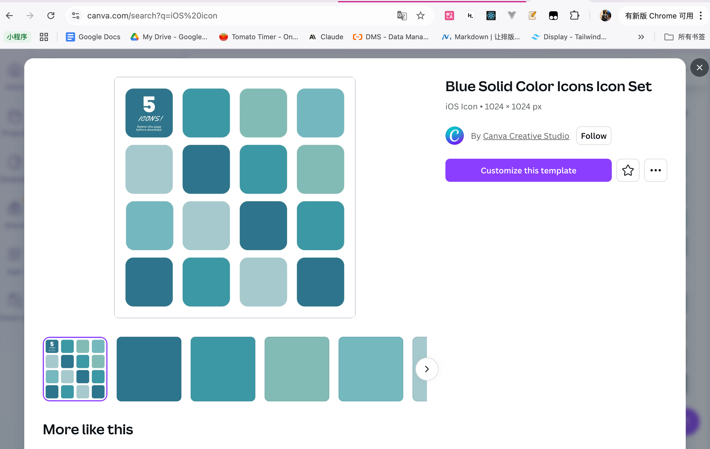Click the star/favorite icon to save template
Image resolution: width=710 pixels, height=449 pixels.
(x=628, y=170)
